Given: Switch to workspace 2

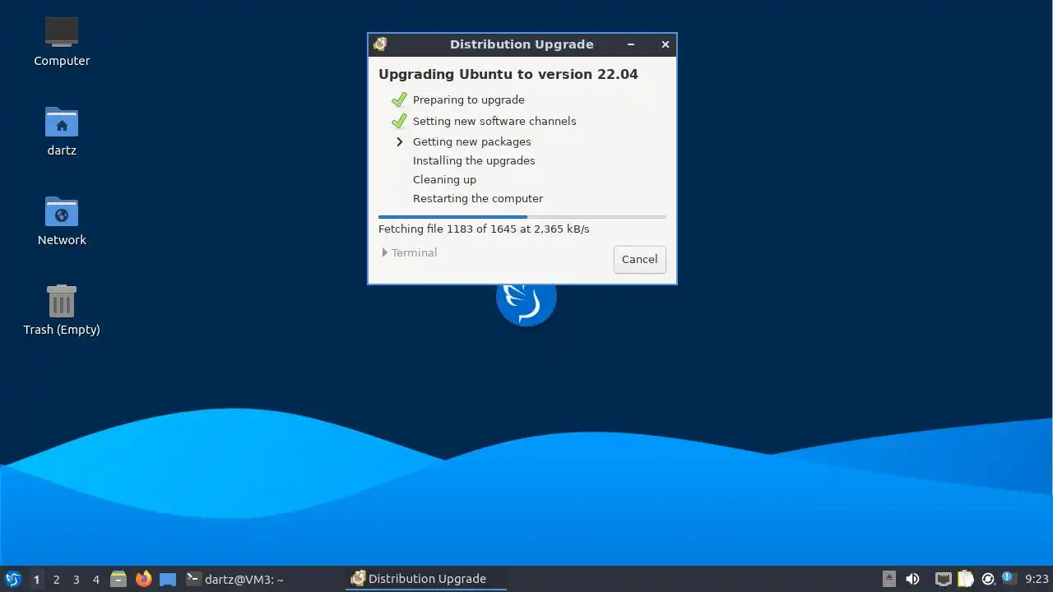Looking at the screenshot, I should tap(56, 580).
